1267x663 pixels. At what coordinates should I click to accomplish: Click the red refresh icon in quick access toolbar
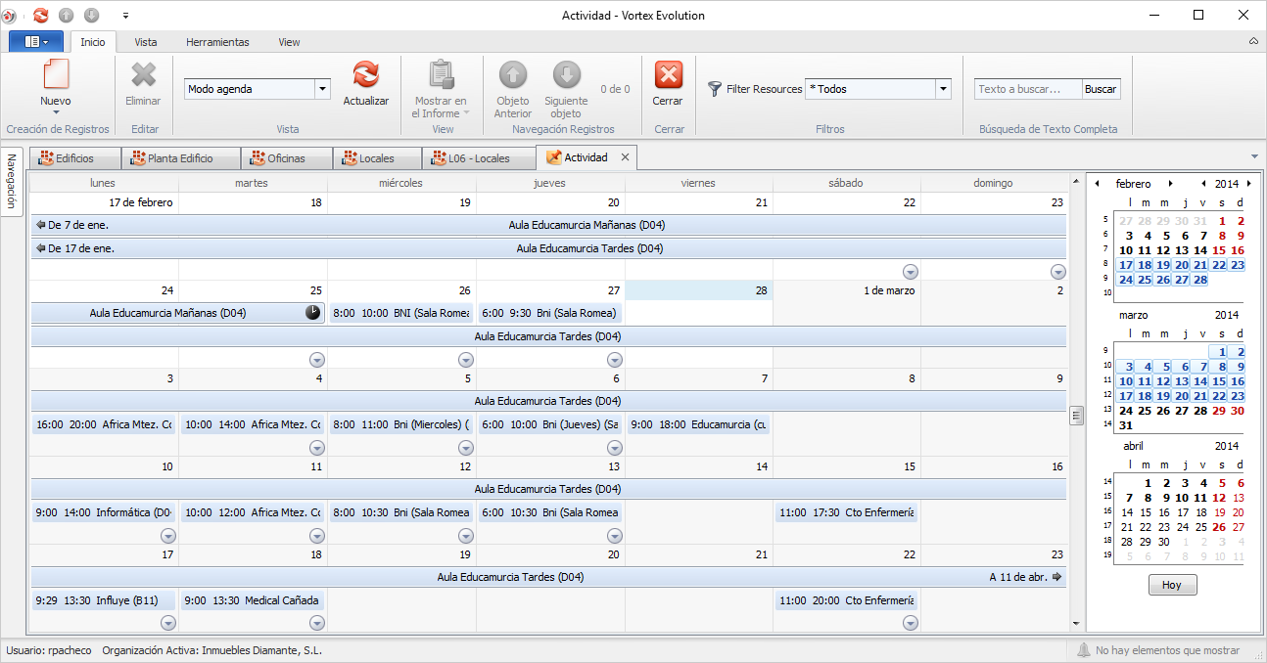[40, 15]
